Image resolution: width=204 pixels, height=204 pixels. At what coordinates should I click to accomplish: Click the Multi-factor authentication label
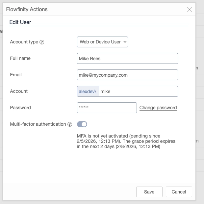(x=38, y=124)
